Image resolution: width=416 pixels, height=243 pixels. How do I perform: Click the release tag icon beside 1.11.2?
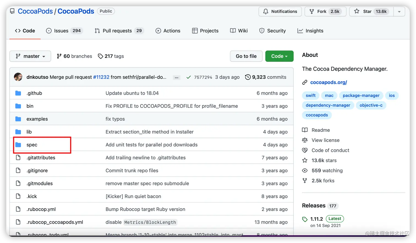(305, 219)
